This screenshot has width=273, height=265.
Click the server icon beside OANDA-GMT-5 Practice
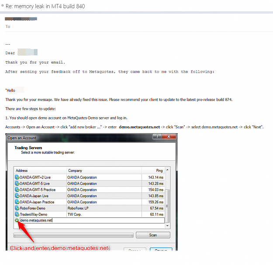[17, 189]
